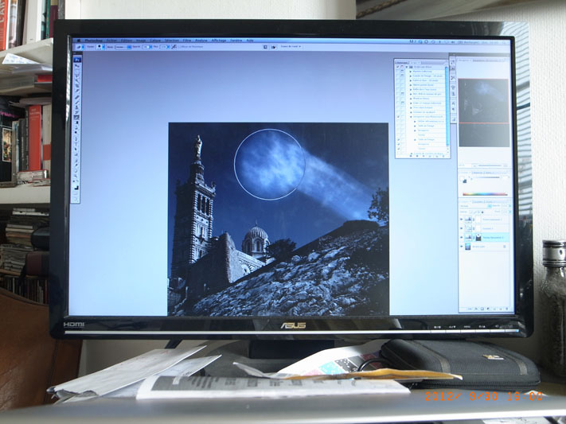
Task: Add layer mask from Layers panel footer
Action: [x=482, y=309]
